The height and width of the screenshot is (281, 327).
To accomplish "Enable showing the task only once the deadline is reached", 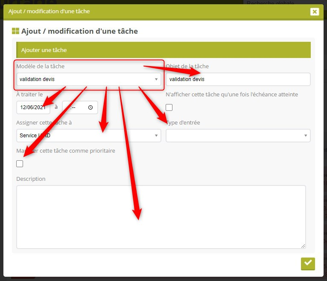I will tap(169, 107).
